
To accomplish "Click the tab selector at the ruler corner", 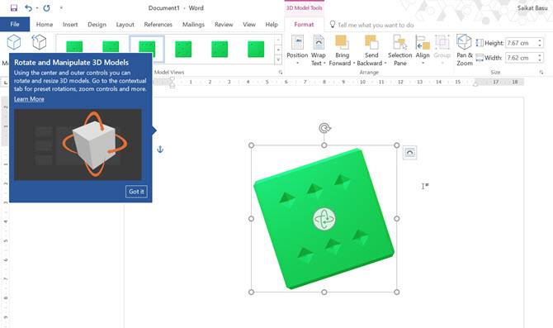I will (x=5, y=83).
